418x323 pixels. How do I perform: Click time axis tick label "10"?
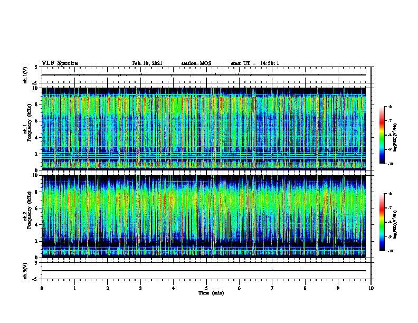click(371, 288)
